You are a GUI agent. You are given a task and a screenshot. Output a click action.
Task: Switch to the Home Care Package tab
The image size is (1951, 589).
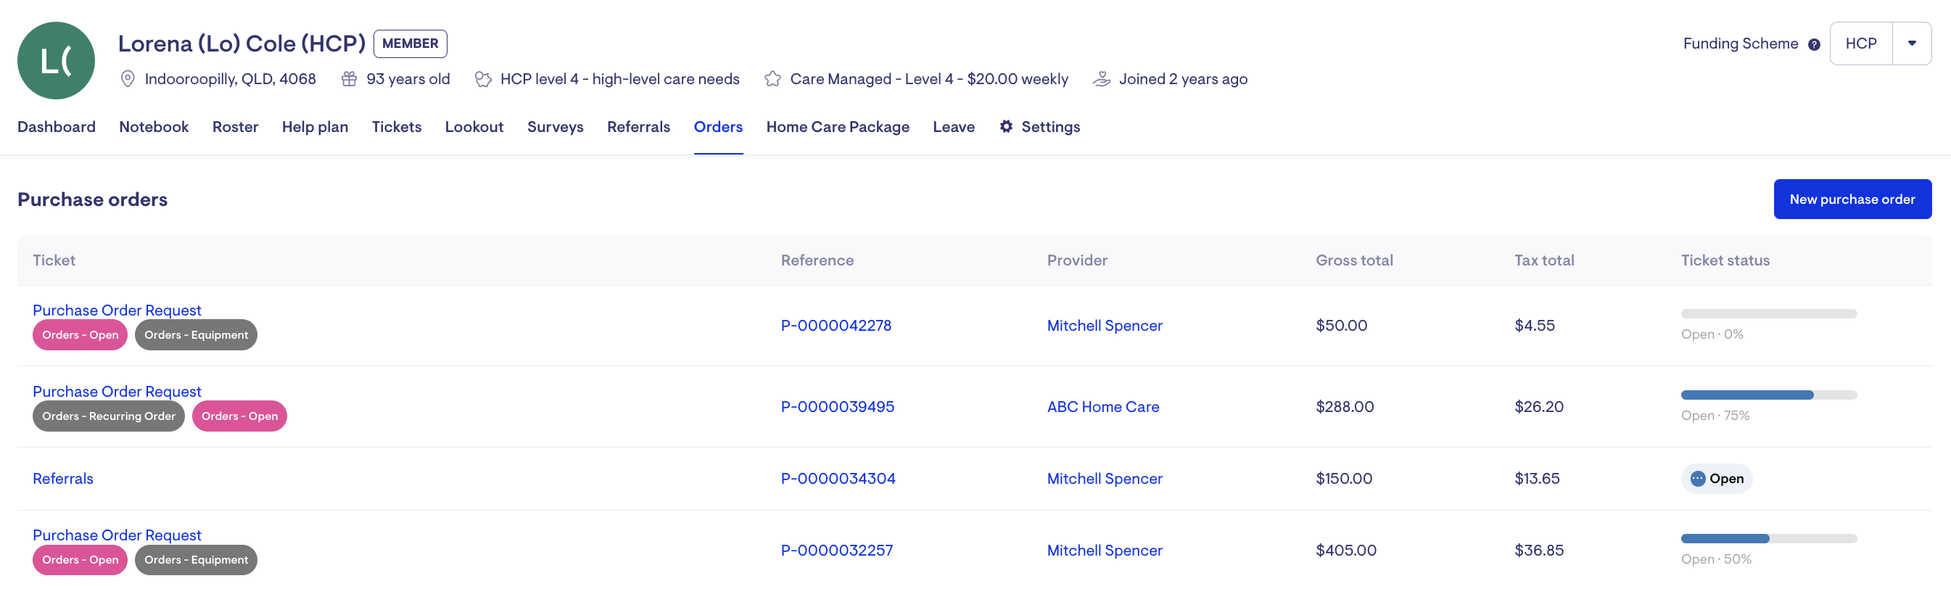point(838,127)
